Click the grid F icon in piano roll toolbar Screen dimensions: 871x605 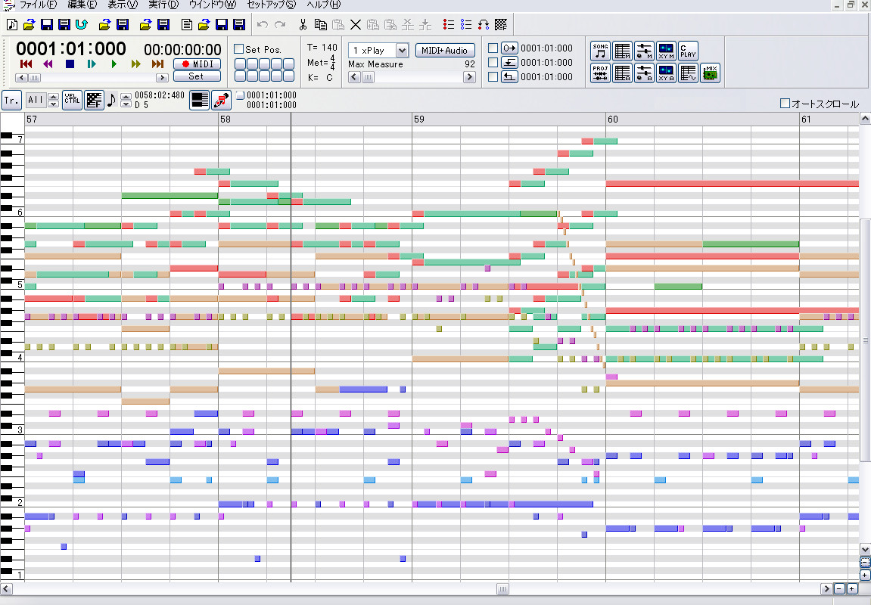[95, 100]
